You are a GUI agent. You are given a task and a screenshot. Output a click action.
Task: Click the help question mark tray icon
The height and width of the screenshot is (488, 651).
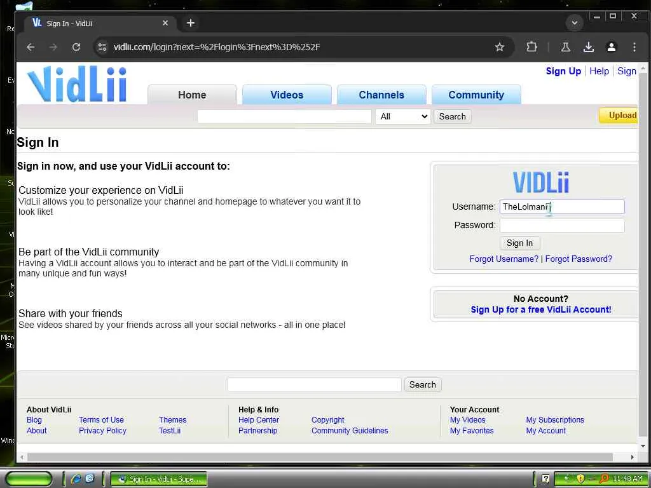pos(545,478)
